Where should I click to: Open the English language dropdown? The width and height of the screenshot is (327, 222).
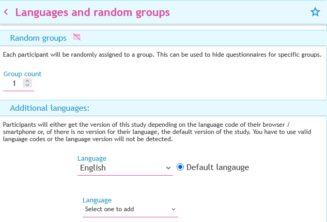pos(124,168)
